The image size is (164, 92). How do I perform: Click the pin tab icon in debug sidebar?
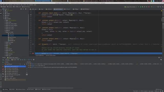pos(3,76)
